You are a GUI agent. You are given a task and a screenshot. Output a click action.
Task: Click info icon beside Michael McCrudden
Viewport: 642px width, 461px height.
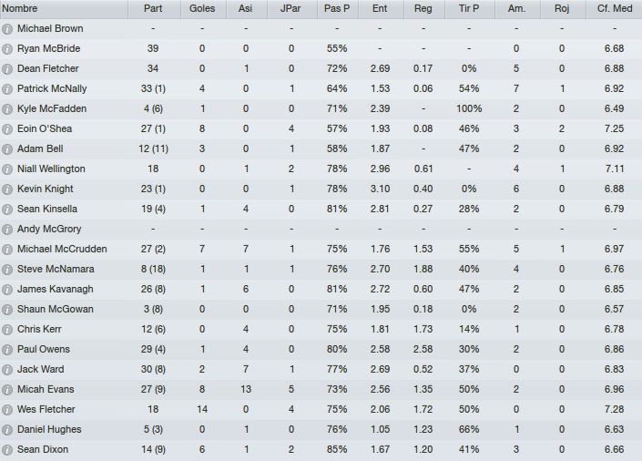point(7,249)
